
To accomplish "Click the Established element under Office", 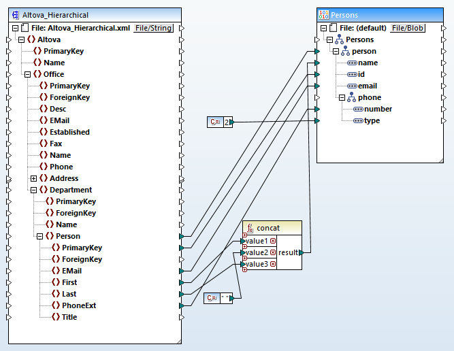I will pos(69,132).
